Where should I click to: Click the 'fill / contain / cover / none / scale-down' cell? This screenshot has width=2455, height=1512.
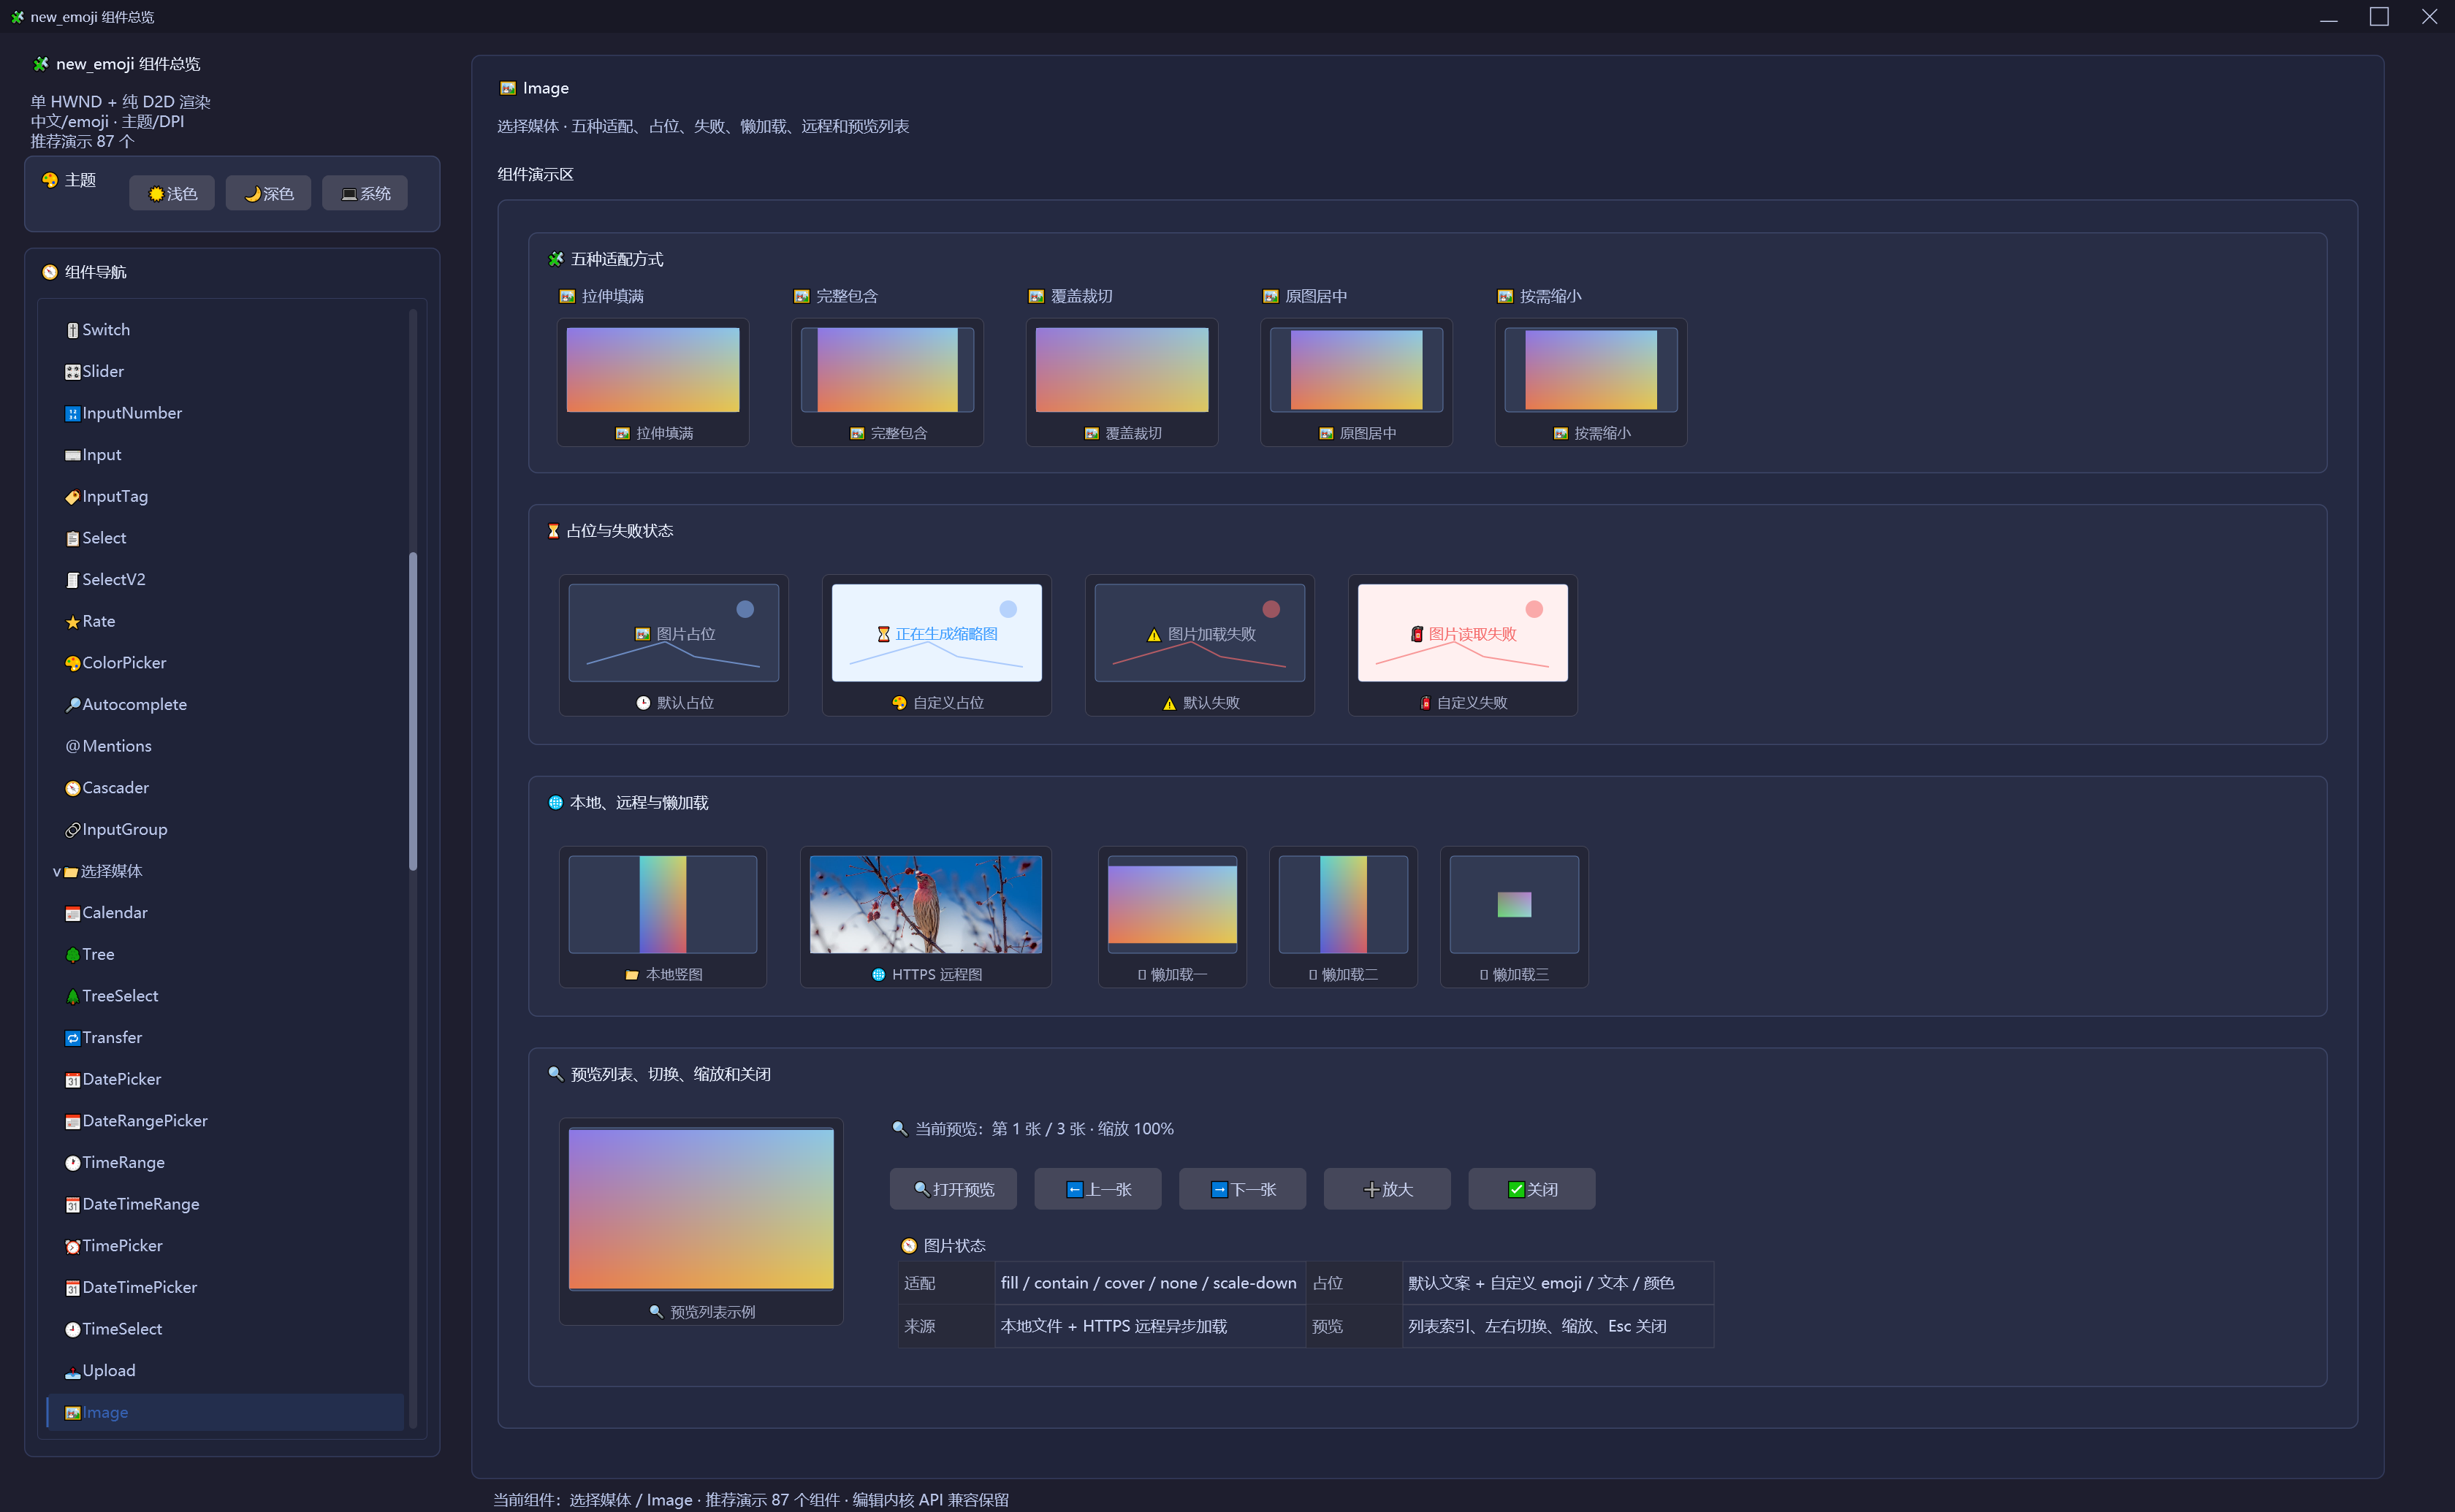[x=1149, y=1283]
